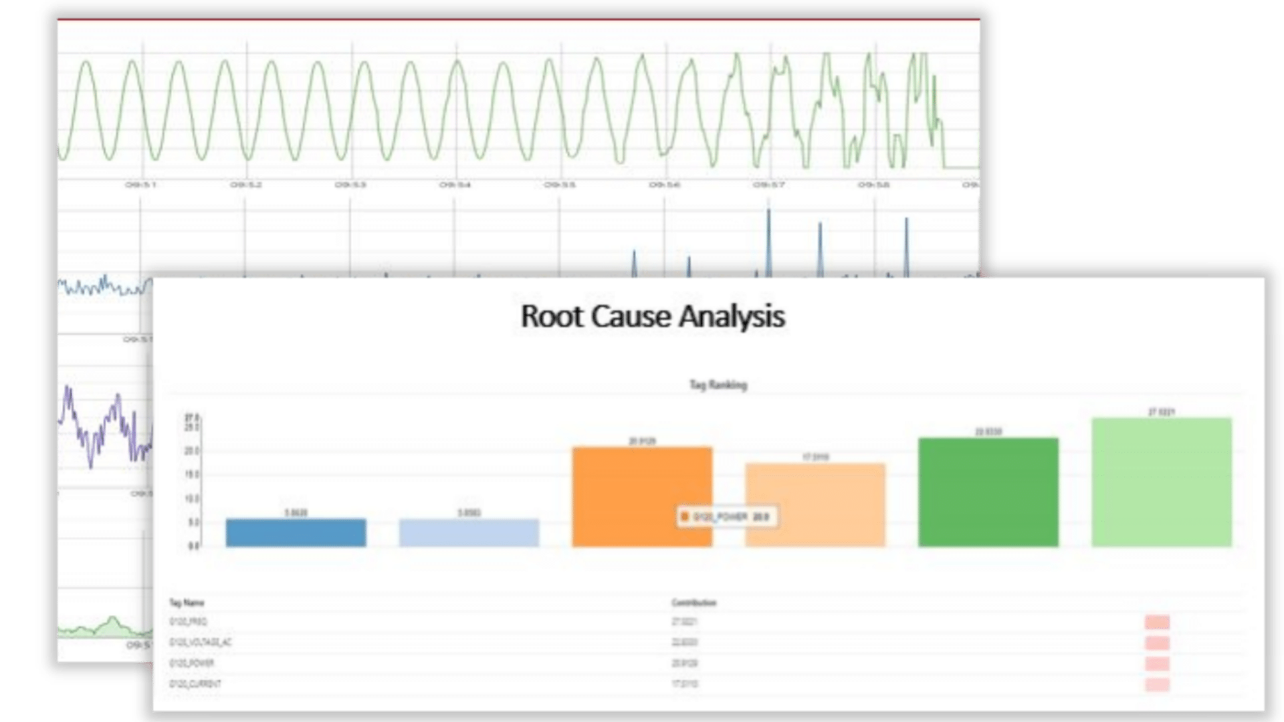
Task: Sort by the Tag Name column header
Action: [187, 602]
